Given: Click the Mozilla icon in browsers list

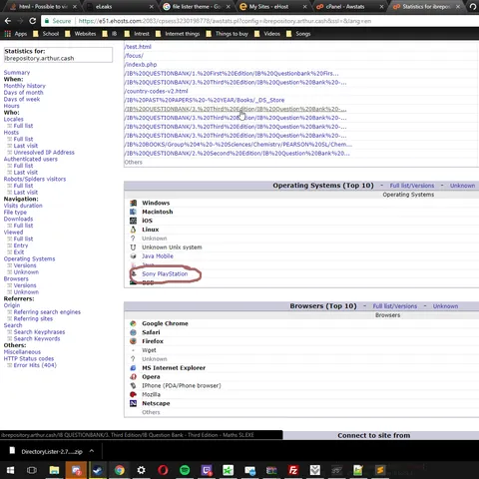Looking at the screenshot, I should [133, 394].
